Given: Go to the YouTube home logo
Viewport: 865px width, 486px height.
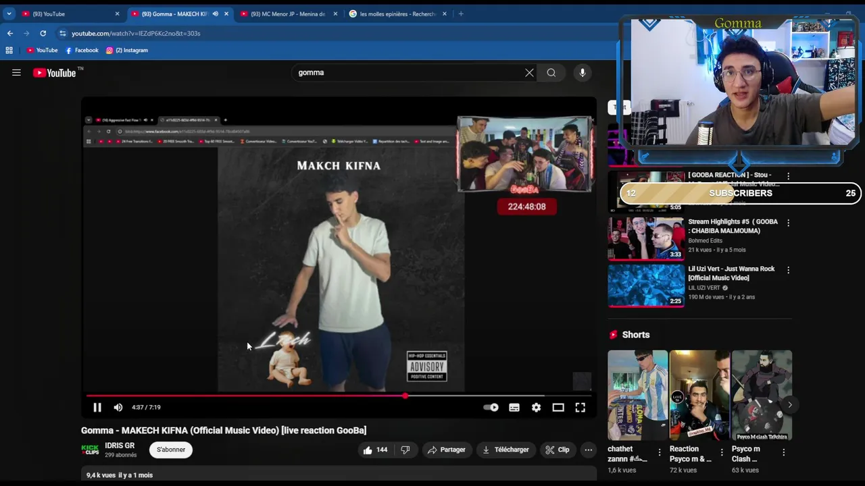Looking at the screenshot, I should tap(55, 73).
